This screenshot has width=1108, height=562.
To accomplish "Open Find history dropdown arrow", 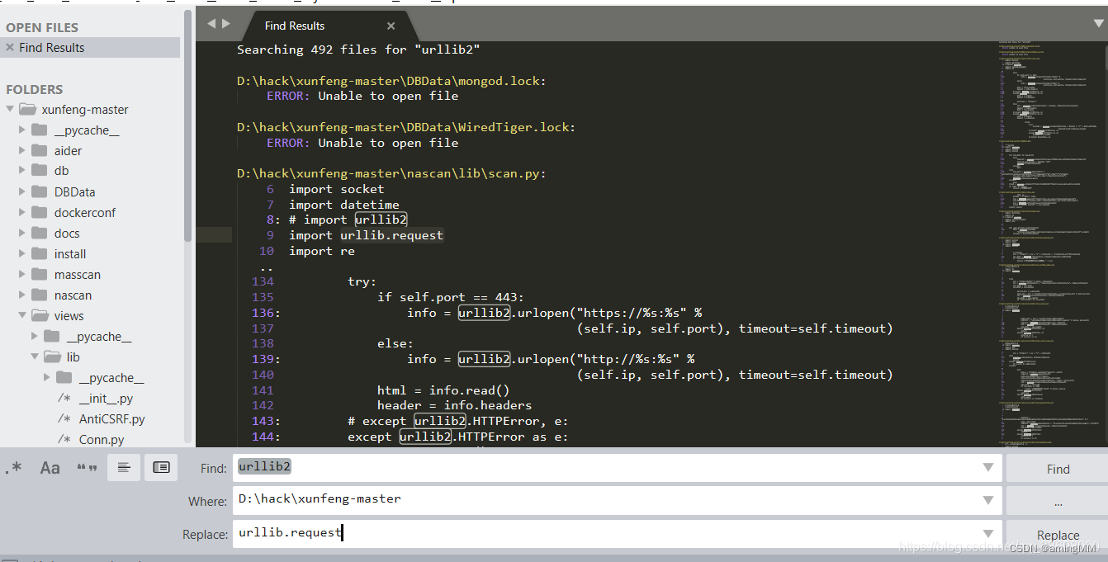I will 988,467.
